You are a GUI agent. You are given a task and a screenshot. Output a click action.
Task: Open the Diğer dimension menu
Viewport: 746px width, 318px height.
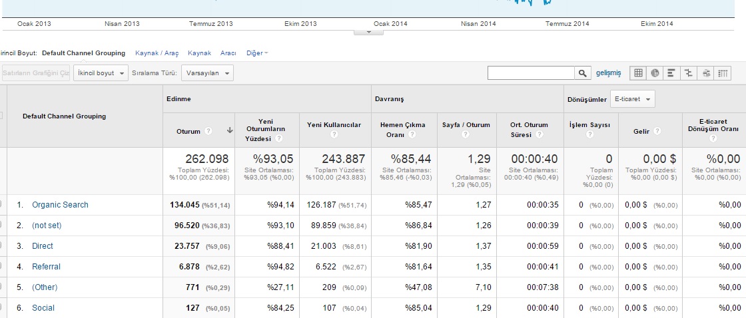pyautogui.click(x=257, y=53)
